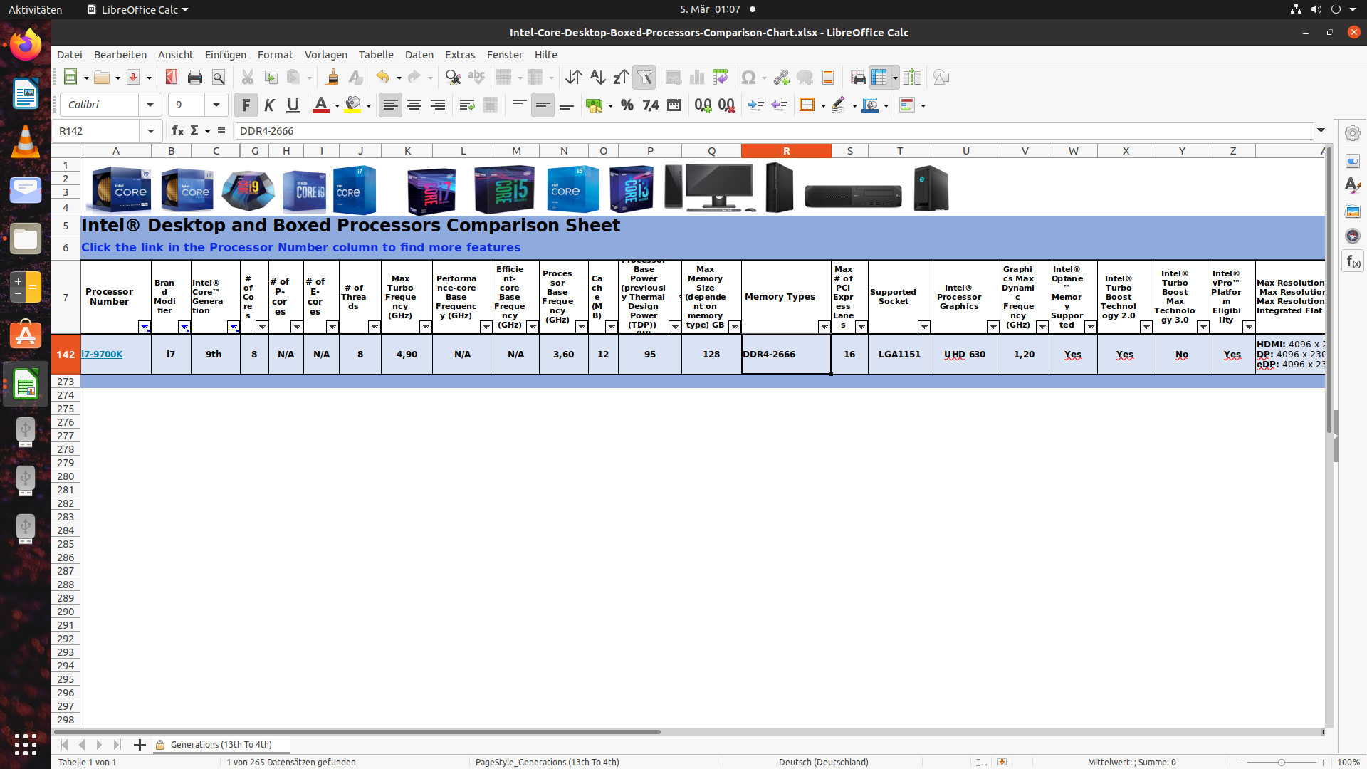
Task: Open the Daten menu
Action: pyautogui.click(x=419, y=55)
